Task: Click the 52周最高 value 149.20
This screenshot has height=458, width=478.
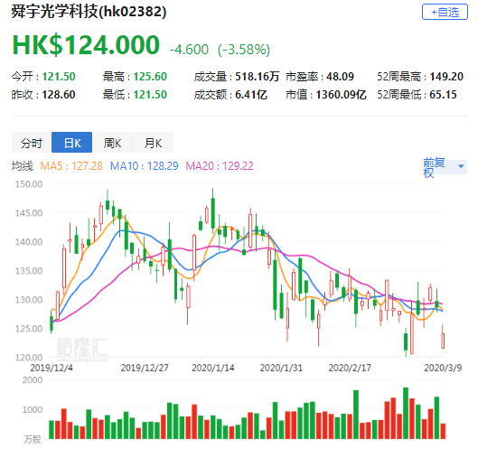Action: [446, 77]
